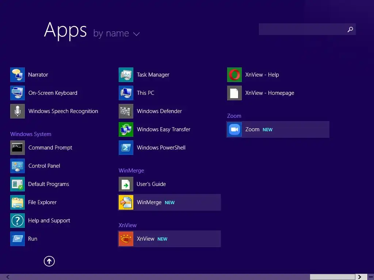Click the sort chevron next to 'by name'
The height and width of the screenshot is (280, 374).
[137, 34]
